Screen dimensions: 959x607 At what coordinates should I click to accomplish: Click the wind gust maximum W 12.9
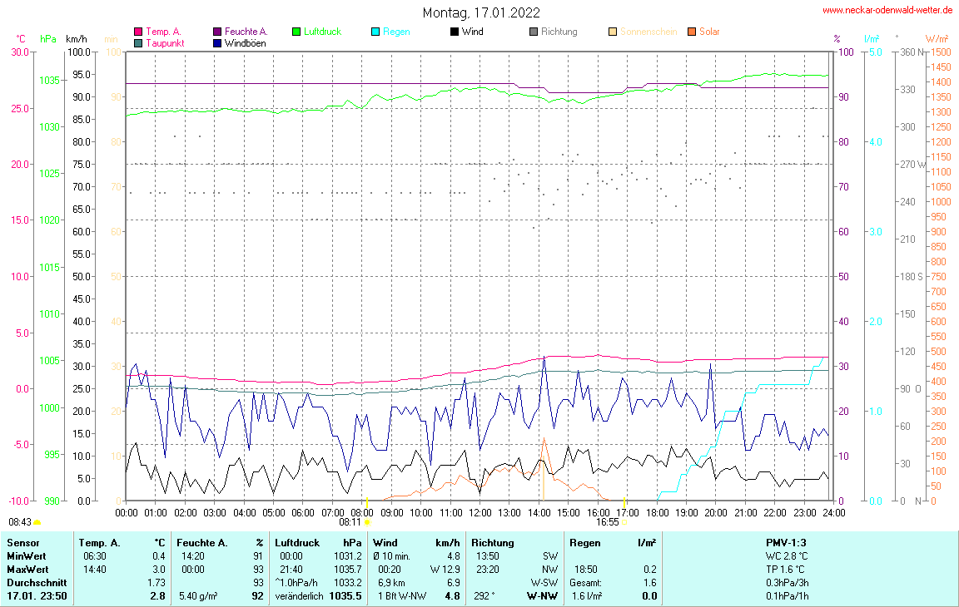(x=445, y=570)
